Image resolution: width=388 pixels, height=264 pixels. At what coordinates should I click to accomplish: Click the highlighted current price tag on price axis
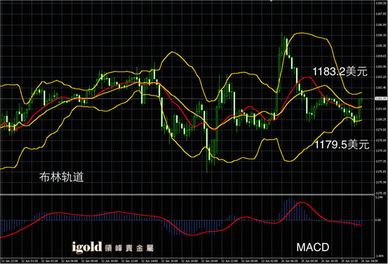[x=381, y=98]
